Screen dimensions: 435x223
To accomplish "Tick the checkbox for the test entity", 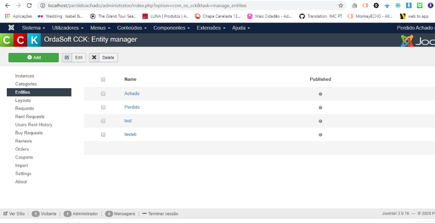I will (103, 121).
